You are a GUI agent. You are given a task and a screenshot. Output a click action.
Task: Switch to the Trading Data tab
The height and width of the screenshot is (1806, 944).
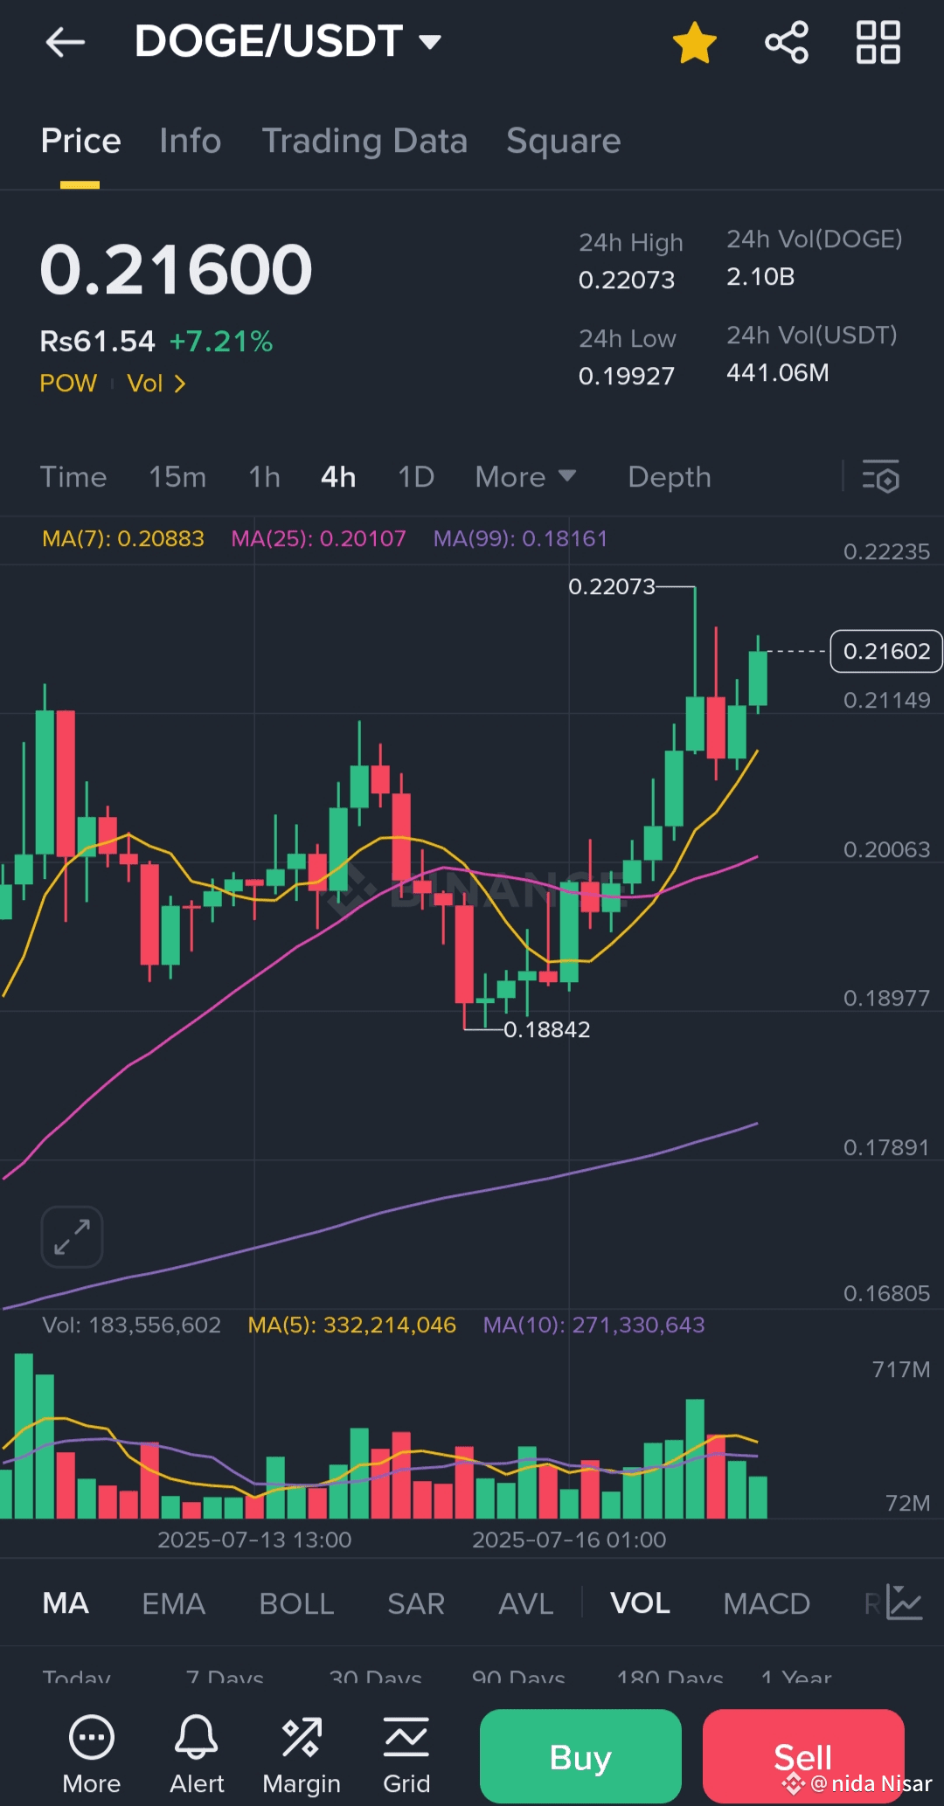(364, 142)
